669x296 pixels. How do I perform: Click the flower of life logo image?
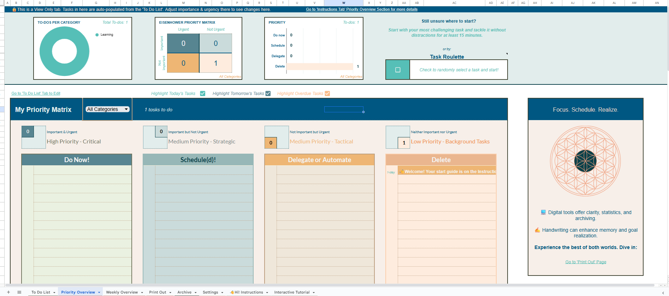(585, 161)
